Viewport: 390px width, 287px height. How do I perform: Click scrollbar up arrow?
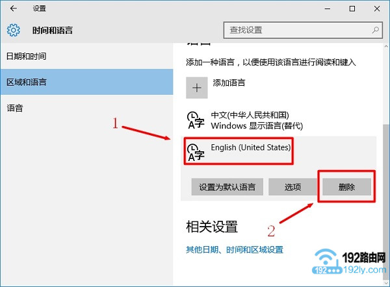click(385, 46)
